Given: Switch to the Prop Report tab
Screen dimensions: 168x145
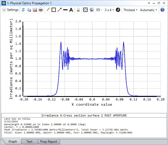Looking at the screenshot, I should [49, 142].
